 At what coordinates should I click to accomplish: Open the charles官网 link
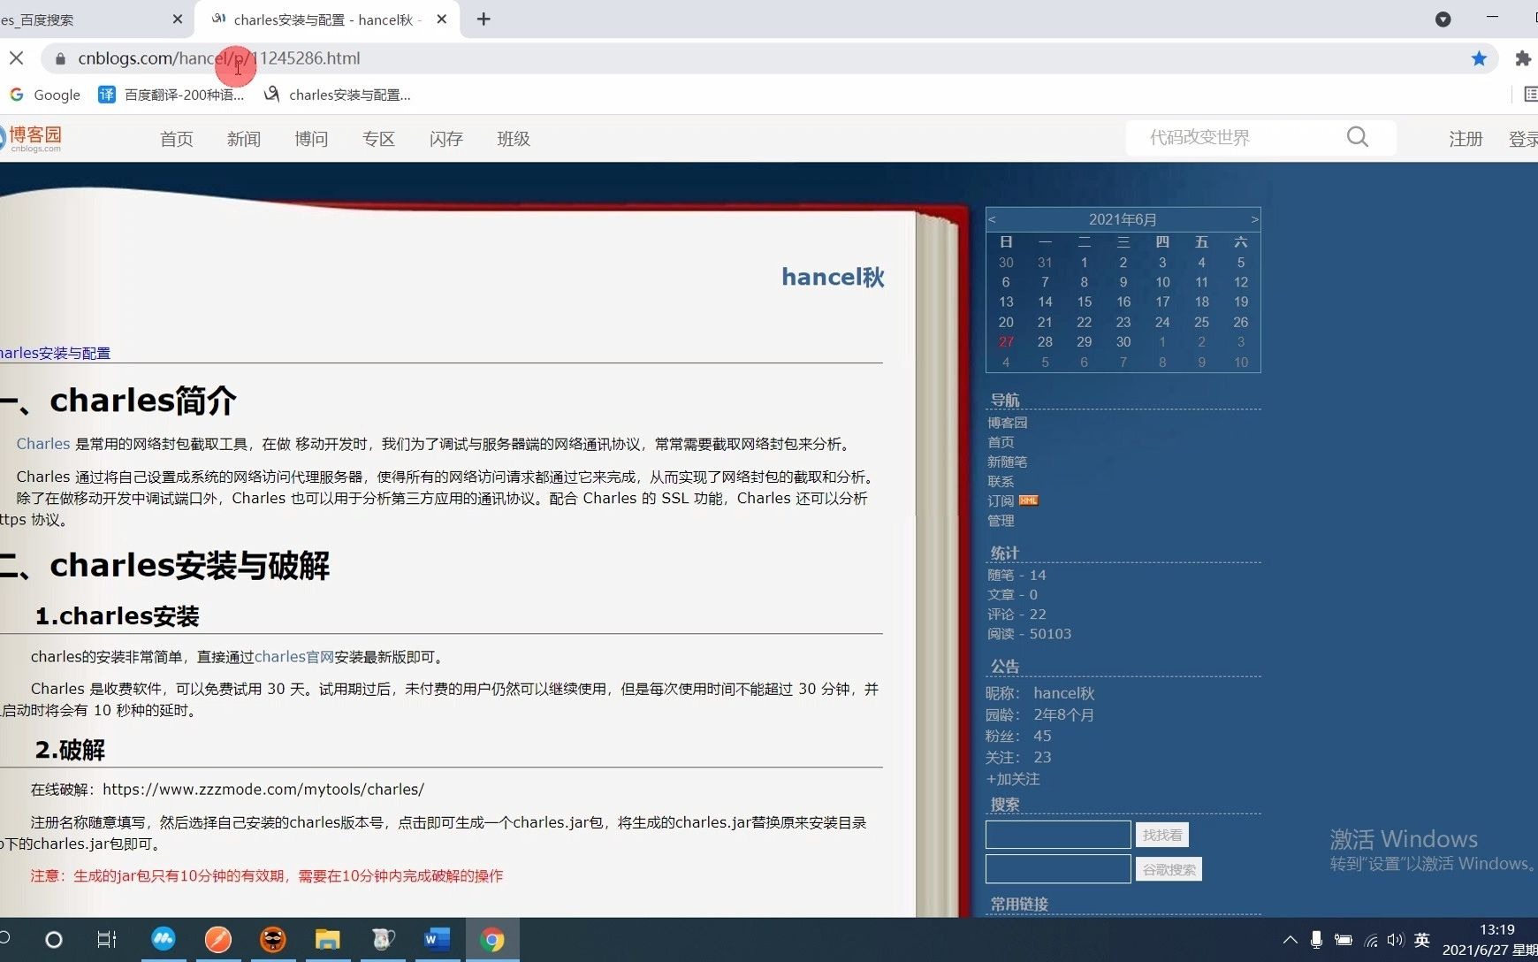pyautogui.click(x=294, y=657)
